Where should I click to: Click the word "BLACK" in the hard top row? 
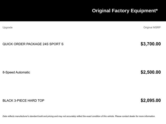click(8, 100)
